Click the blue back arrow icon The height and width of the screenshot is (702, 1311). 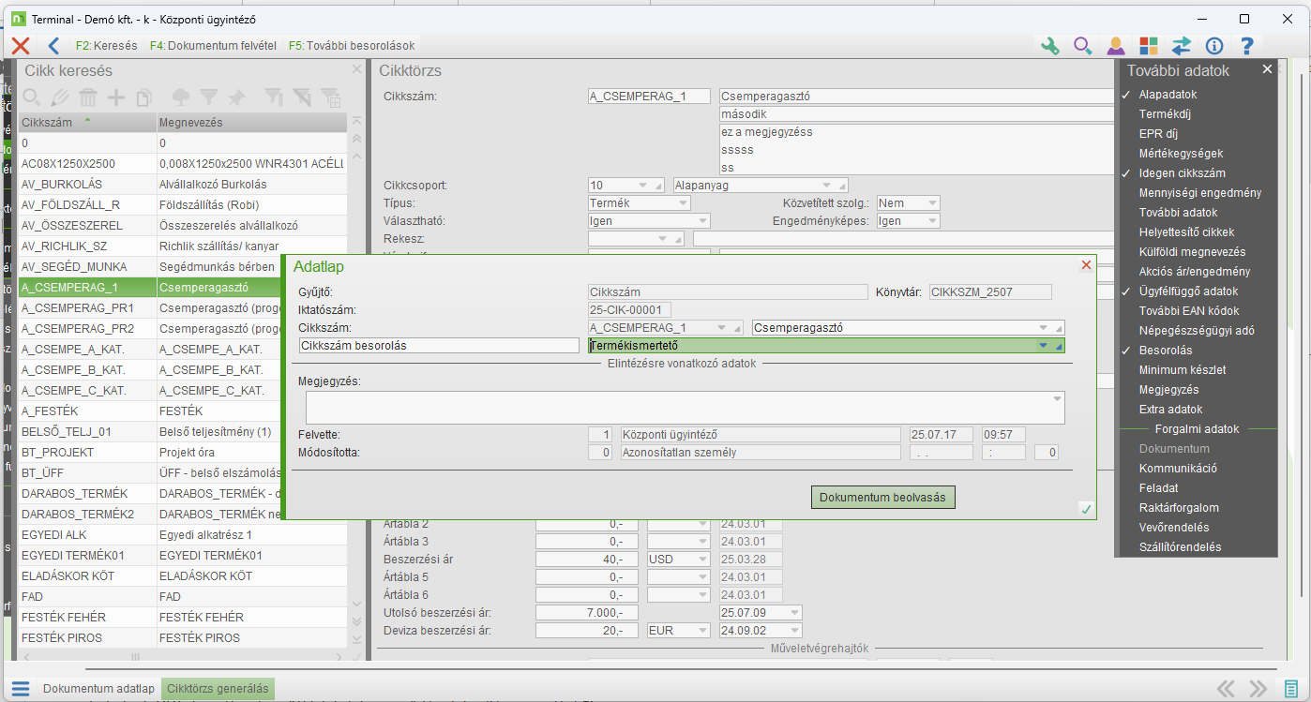pyautogui.click(x=53, y=45)
